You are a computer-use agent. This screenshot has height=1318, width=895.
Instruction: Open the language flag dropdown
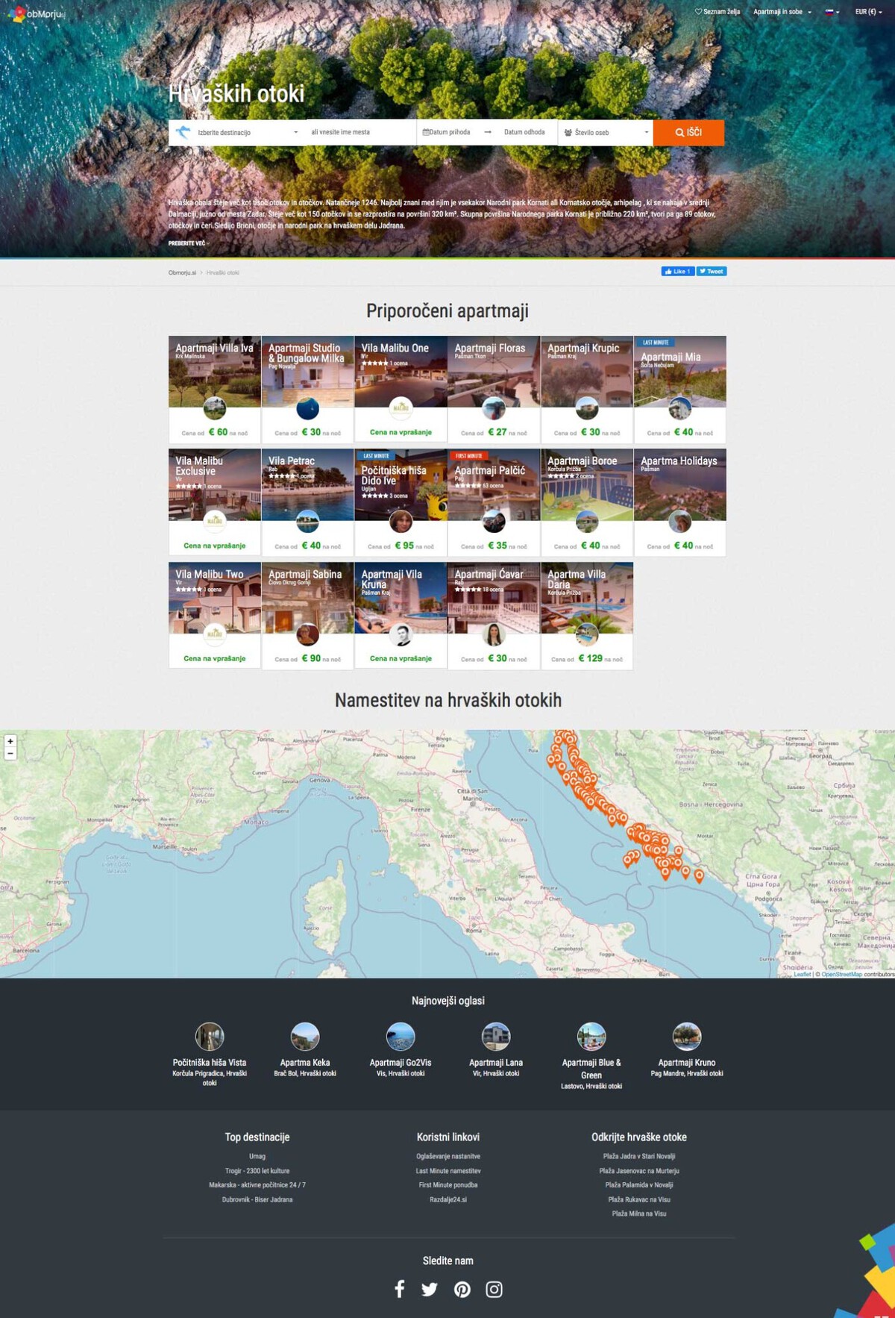point(832,12)
